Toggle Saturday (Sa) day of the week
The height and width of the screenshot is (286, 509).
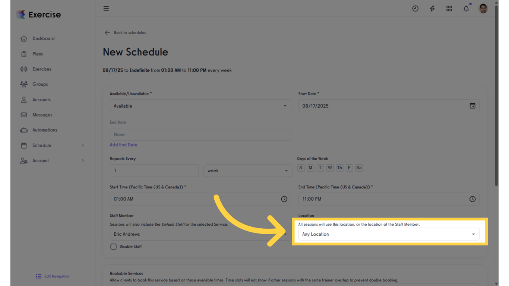(359, 168)
